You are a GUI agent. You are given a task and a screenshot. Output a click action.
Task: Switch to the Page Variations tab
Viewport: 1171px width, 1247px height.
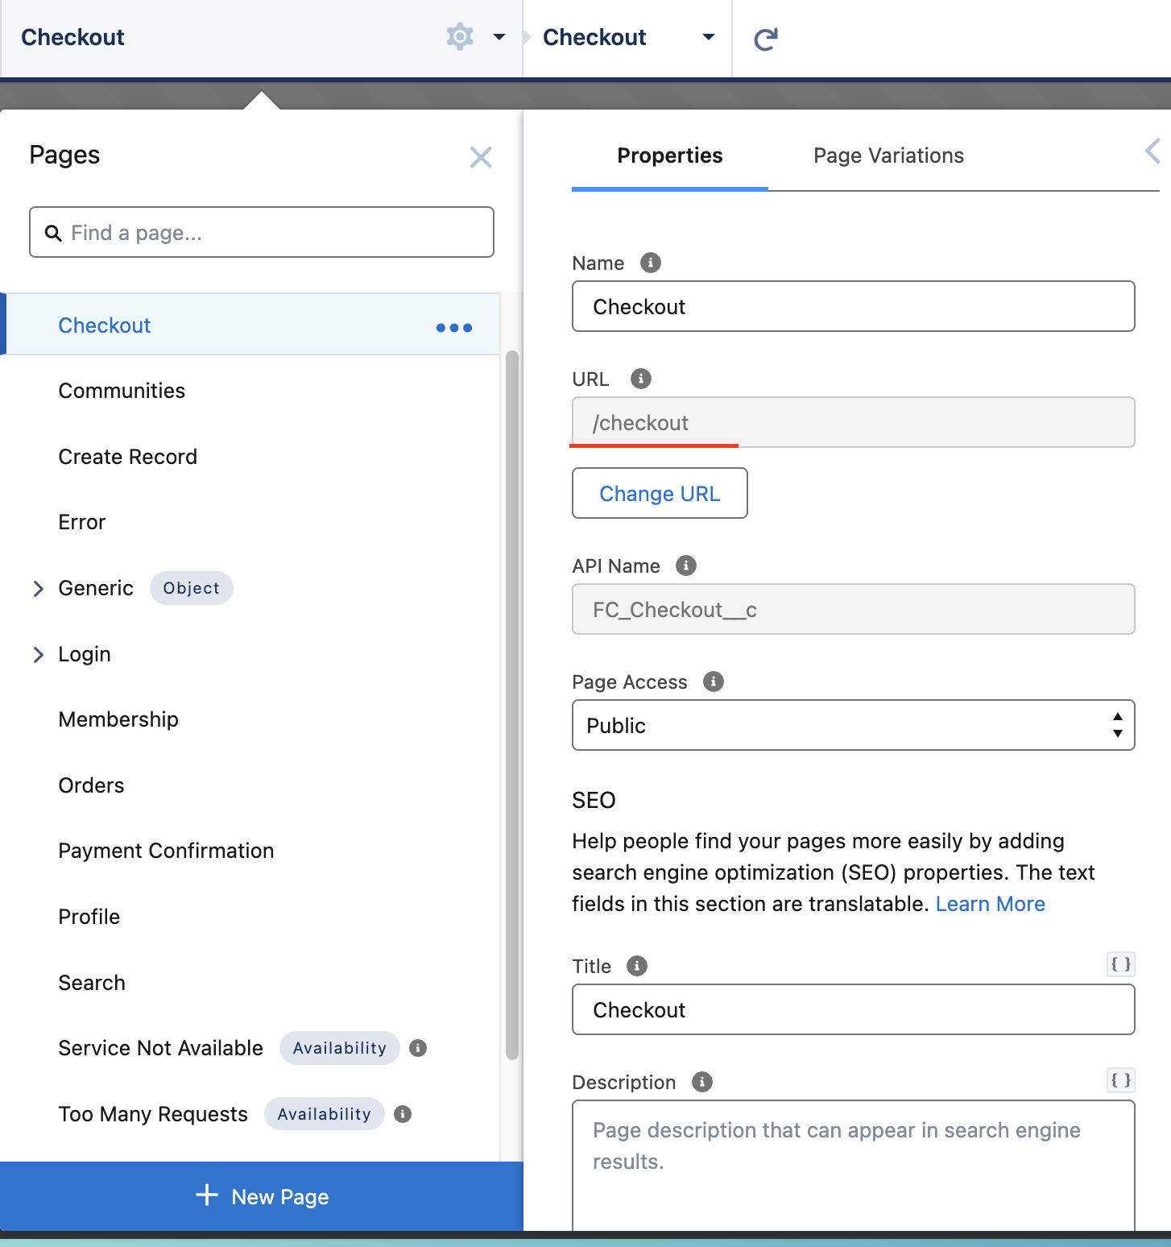888,155
